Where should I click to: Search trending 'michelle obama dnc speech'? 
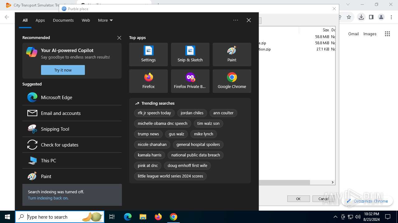(163, 123)
